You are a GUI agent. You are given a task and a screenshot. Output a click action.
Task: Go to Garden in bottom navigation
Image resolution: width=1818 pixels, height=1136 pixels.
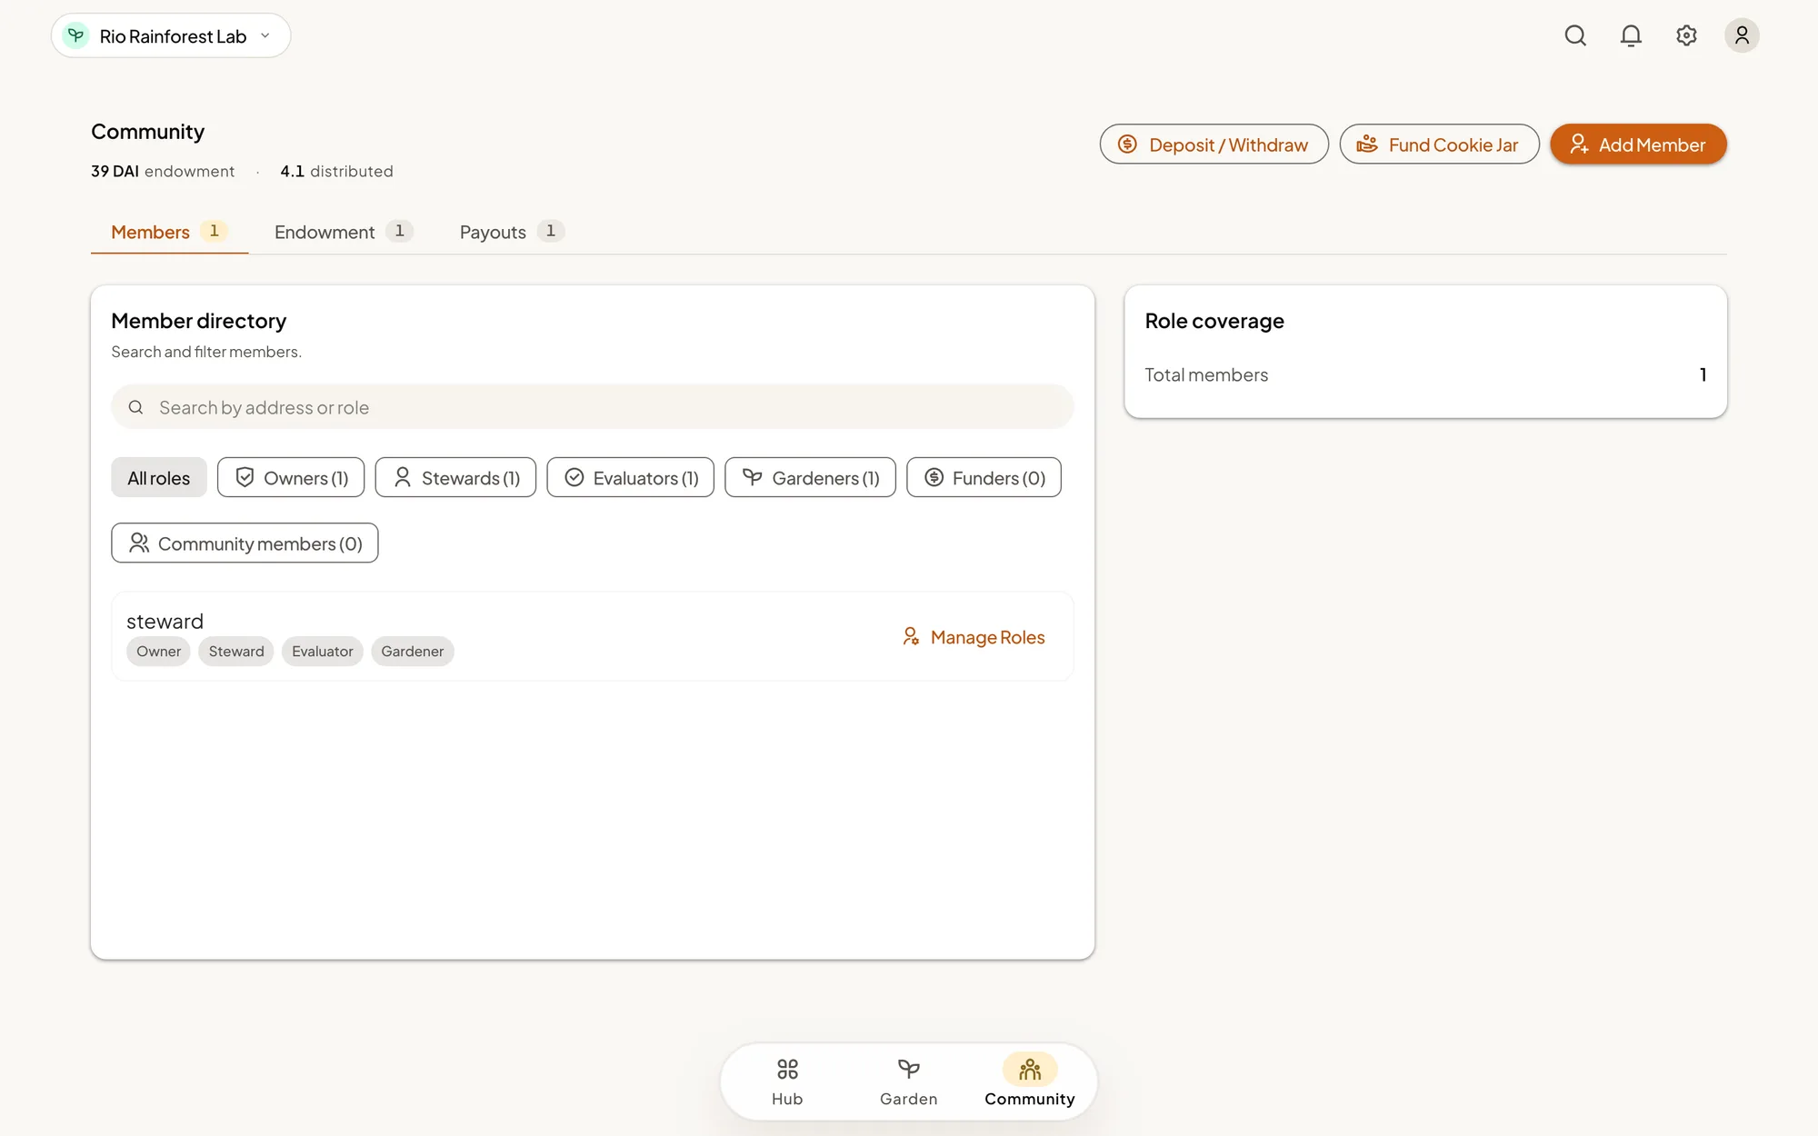[908, 1081]
